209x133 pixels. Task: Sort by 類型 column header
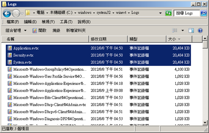tap(147, 39)
